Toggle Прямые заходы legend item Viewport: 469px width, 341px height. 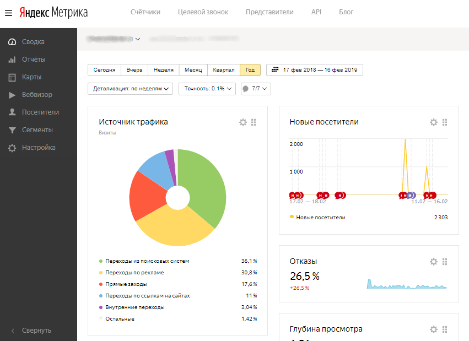[123, 284]
